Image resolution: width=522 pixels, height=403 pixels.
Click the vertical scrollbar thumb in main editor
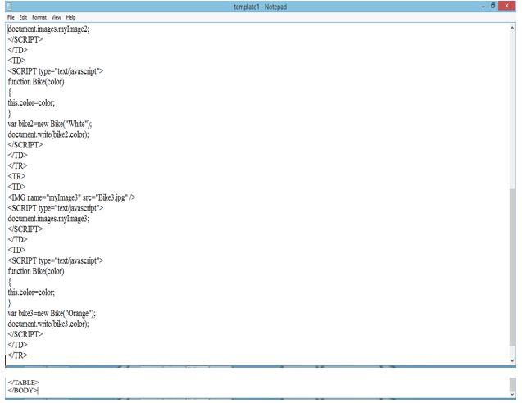point(512,268)
